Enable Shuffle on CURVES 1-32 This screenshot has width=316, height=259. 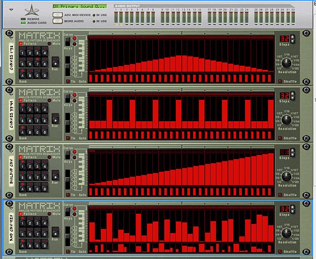point(280,81)
